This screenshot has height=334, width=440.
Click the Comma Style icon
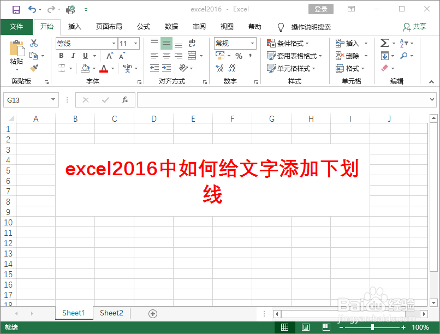click(x=250, y=56)
